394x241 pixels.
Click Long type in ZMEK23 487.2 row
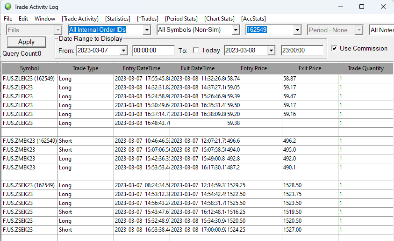click(x=65, y=167)
